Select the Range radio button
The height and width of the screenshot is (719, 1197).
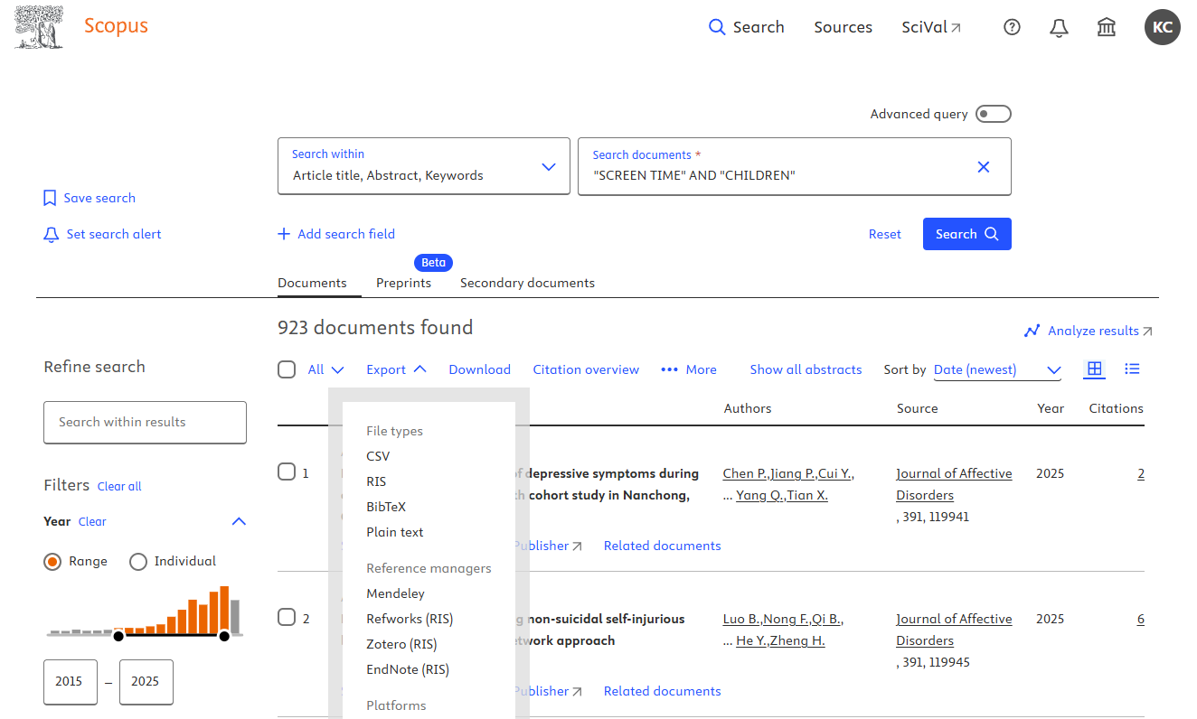tap(52, 562)
